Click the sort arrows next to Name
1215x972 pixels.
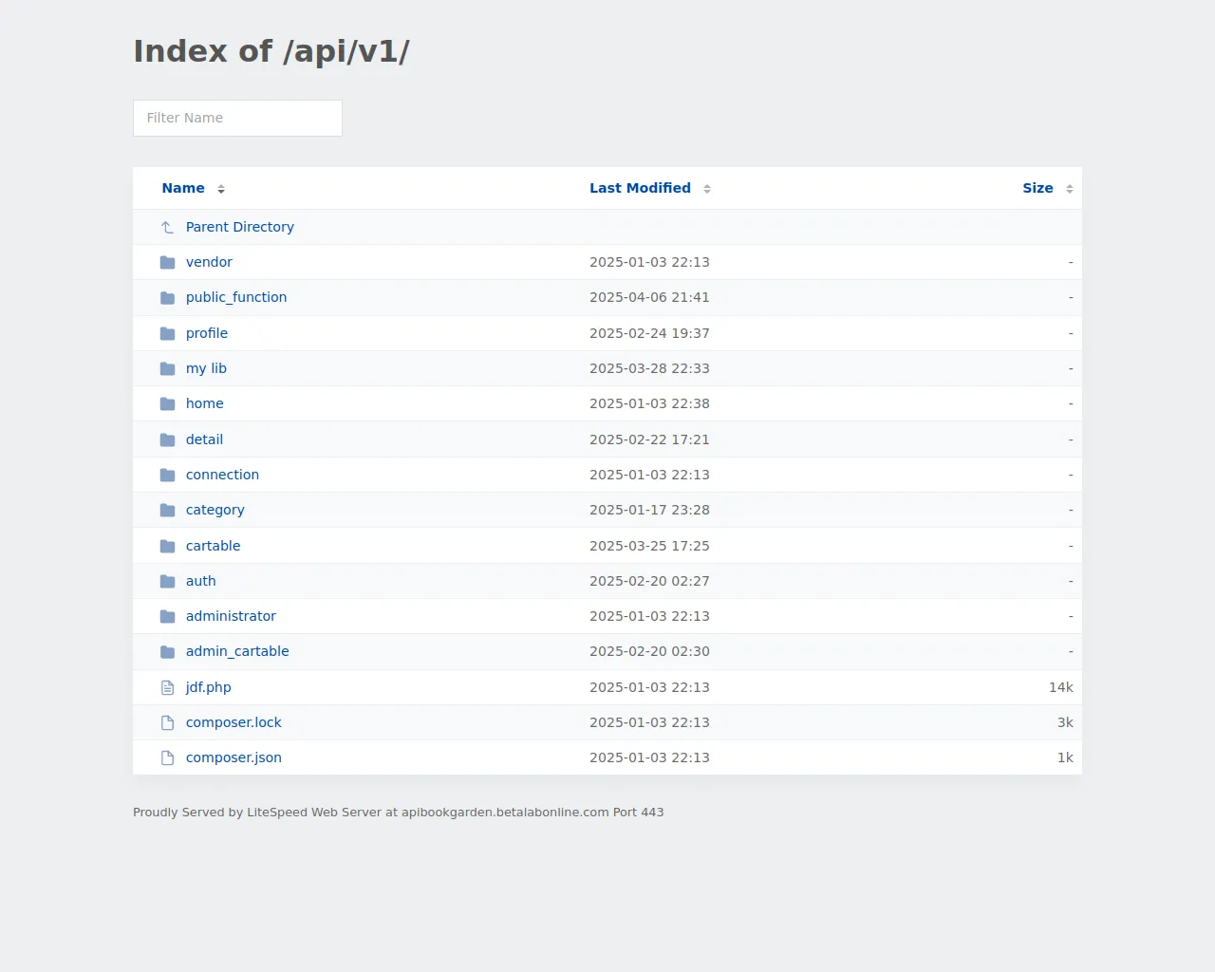point(221,189)
